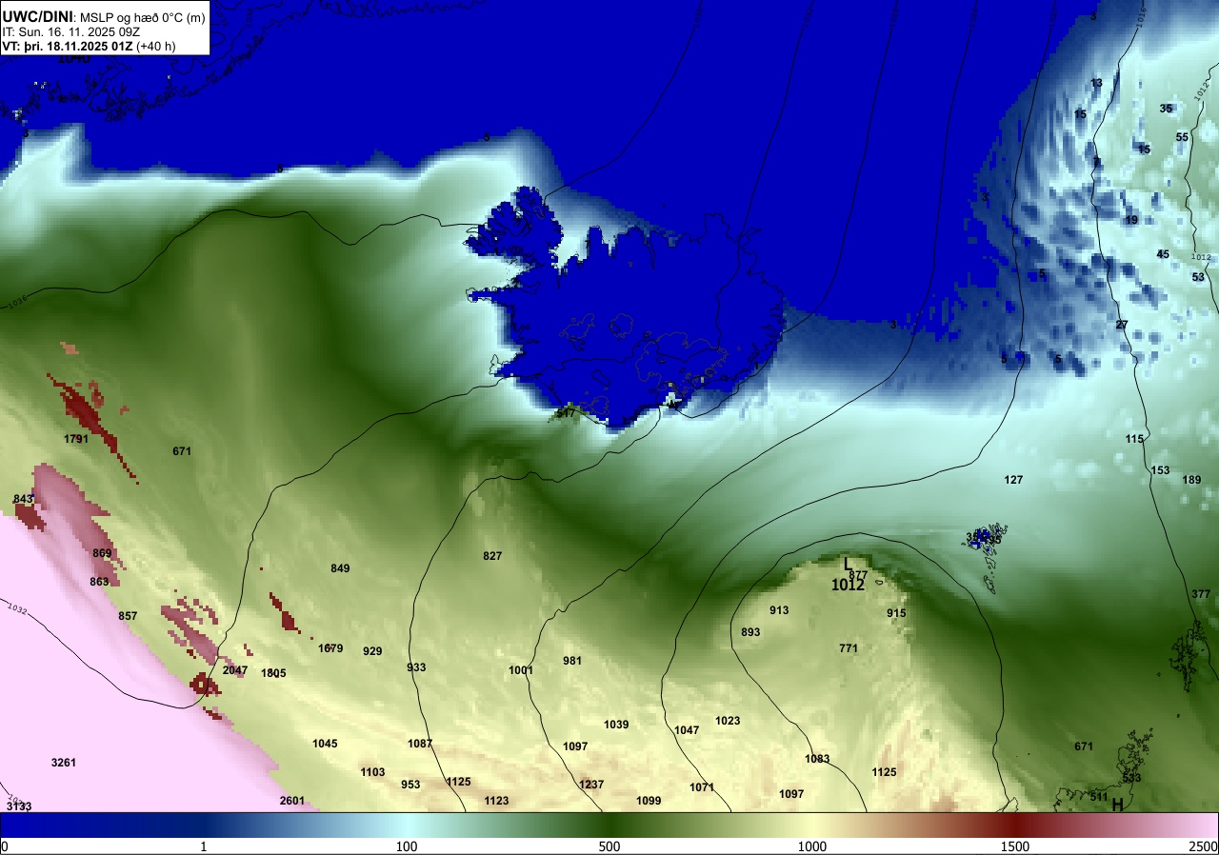This screenshot has height=855, width=1219.
Task: Click the 1805 height value
Action: (273, 673)
